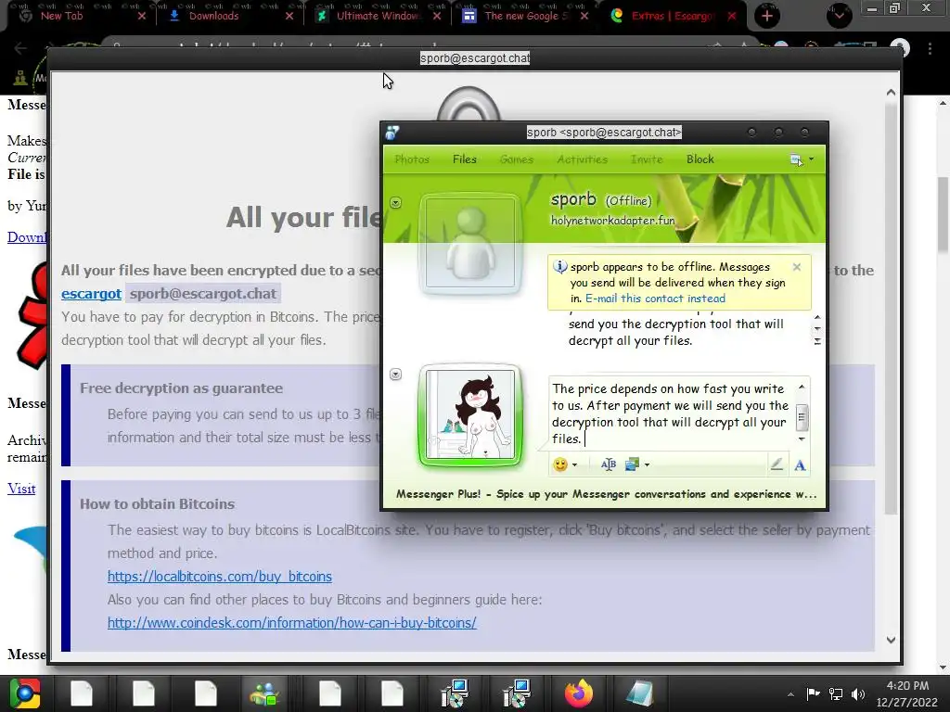Click the Messenger Plus! ad banner text
950x712 pixels.
(606, 494)
